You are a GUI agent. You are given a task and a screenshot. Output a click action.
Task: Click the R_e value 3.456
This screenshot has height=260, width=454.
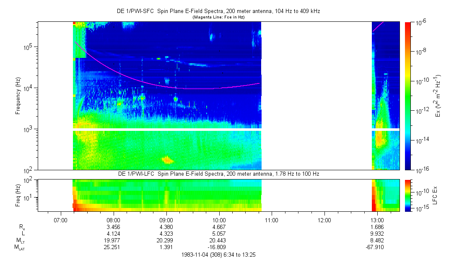114,226
